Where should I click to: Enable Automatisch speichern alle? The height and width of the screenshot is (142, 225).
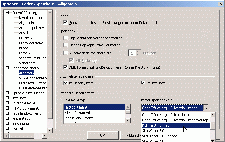tap(65, 53)
